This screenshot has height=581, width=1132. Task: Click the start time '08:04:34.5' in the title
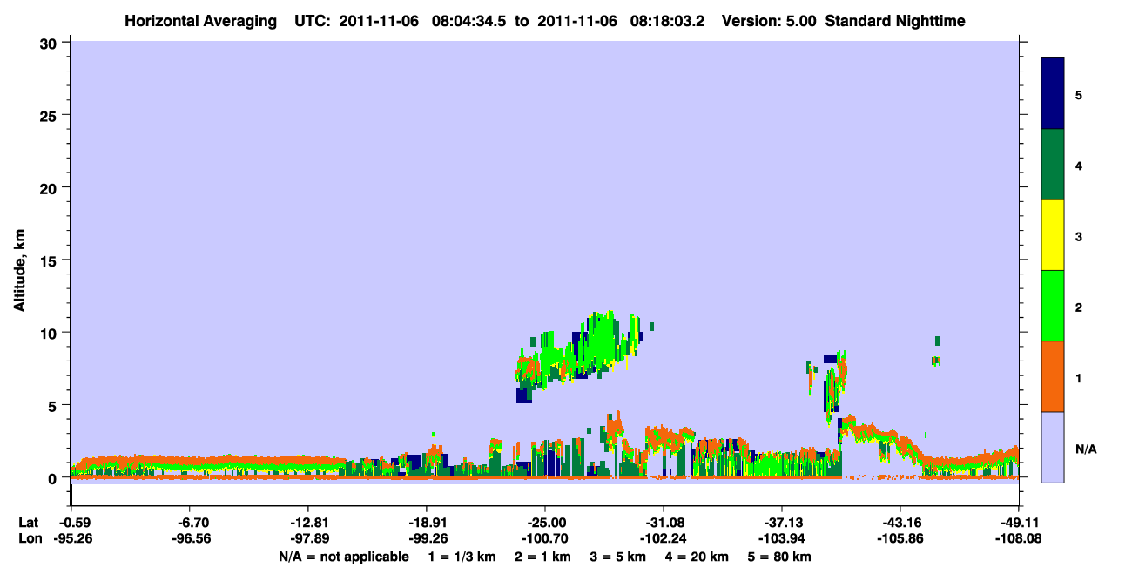(469, 20)
